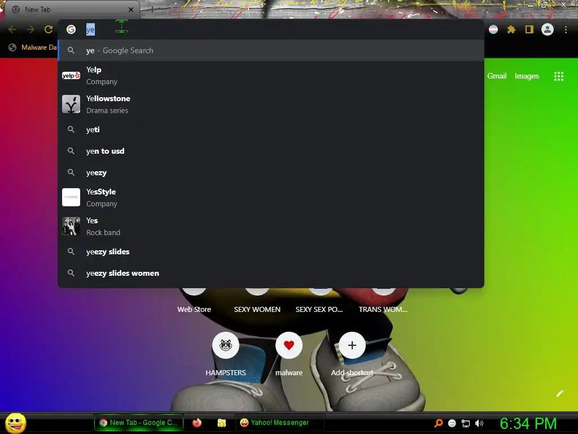The height and width of the screenshot is (434, 578).
Task: Click the 6:34 PM taskbar clock
Action: [x=528, y=423]
